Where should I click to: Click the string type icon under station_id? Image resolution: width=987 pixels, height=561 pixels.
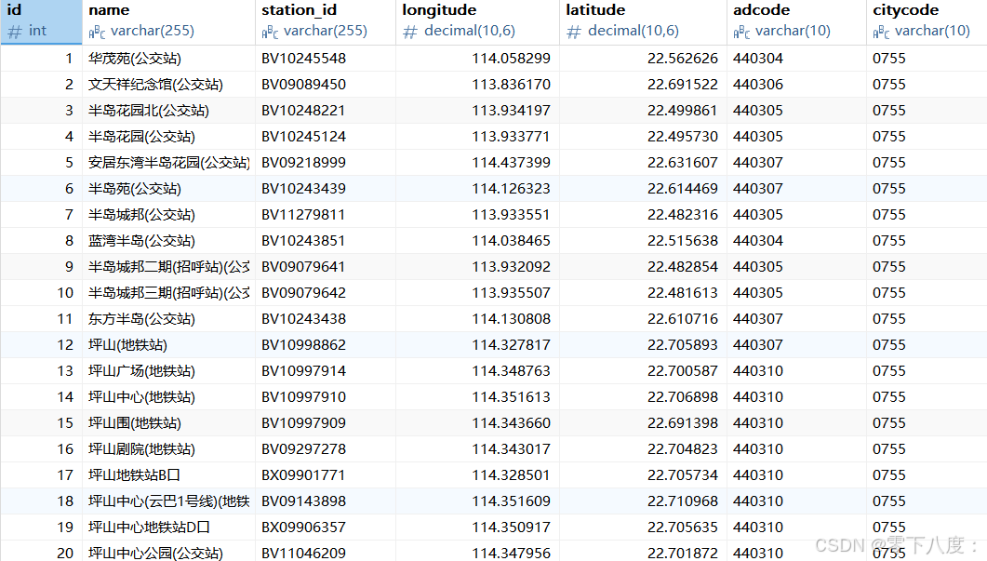[x=270, y=33]
